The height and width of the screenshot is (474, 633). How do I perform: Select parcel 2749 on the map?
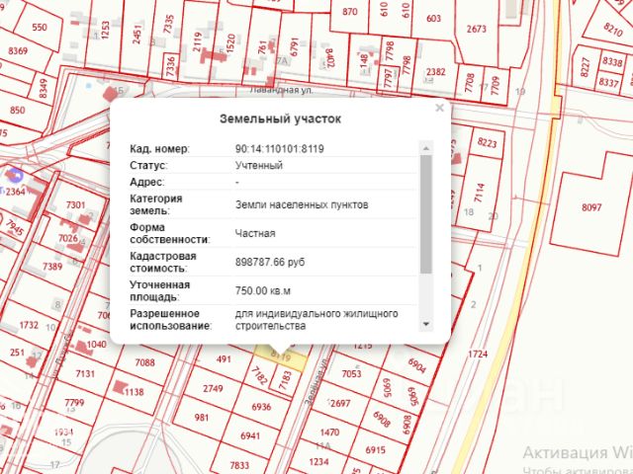click(x=213, y=388)
